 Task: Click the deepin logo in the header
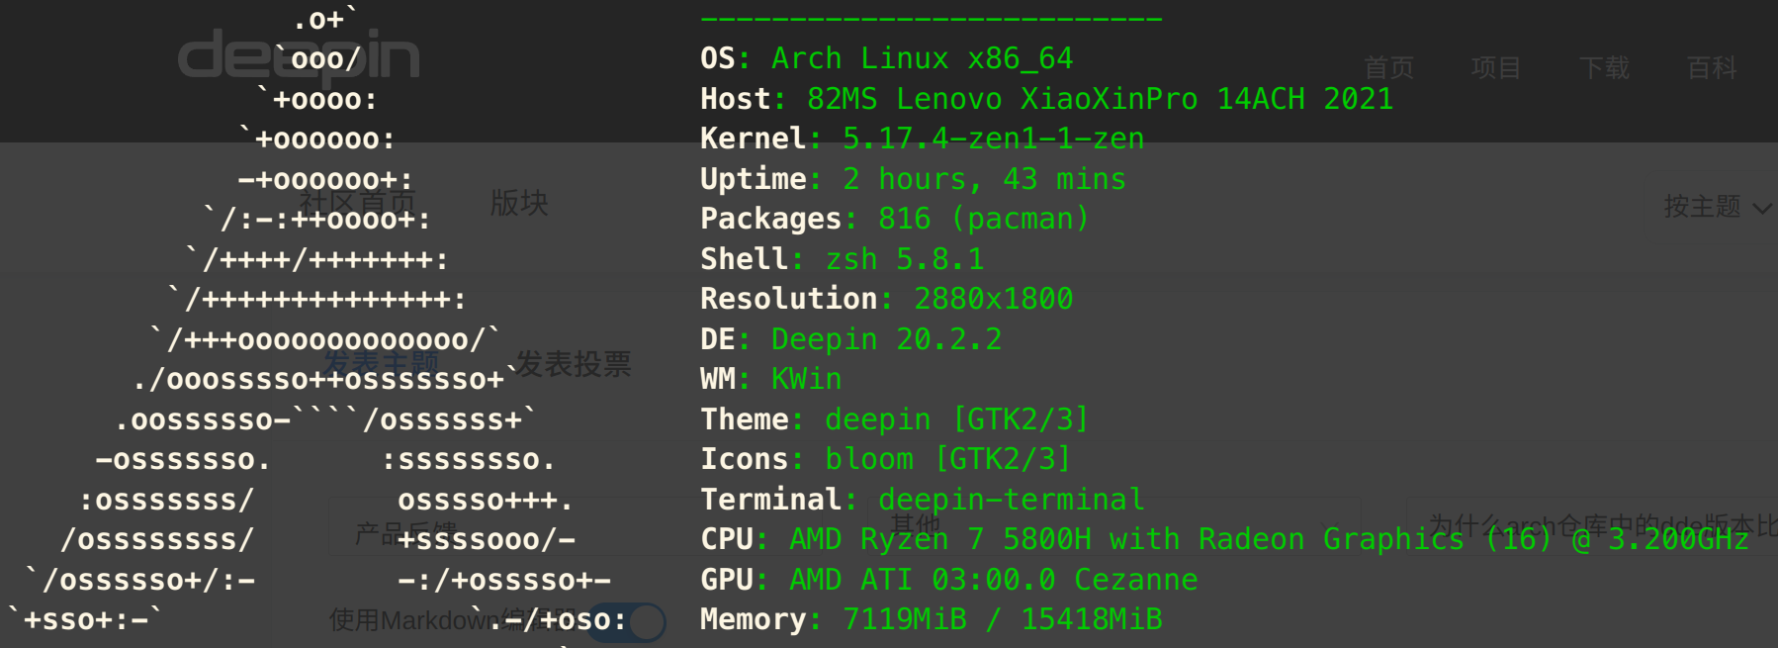pyautogui.click(x=298, y=54)
